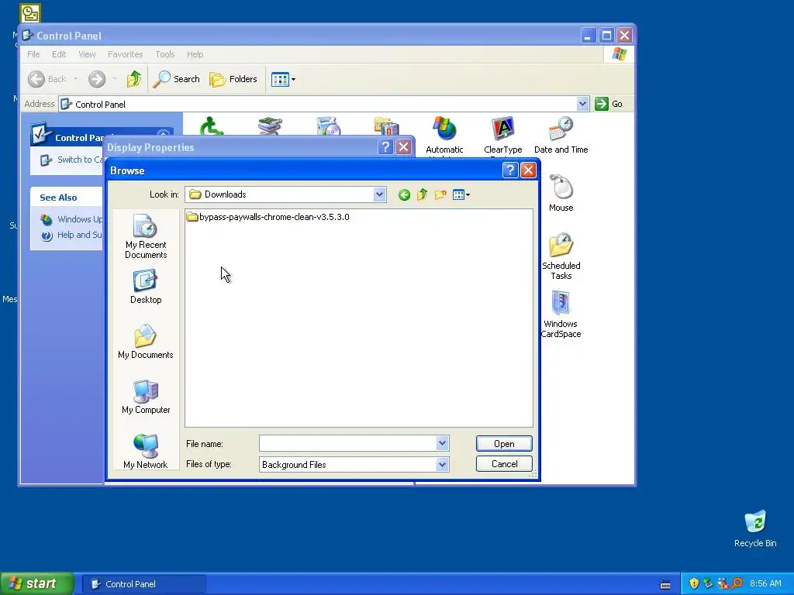Open the Start menu

(x=37, y=584)
